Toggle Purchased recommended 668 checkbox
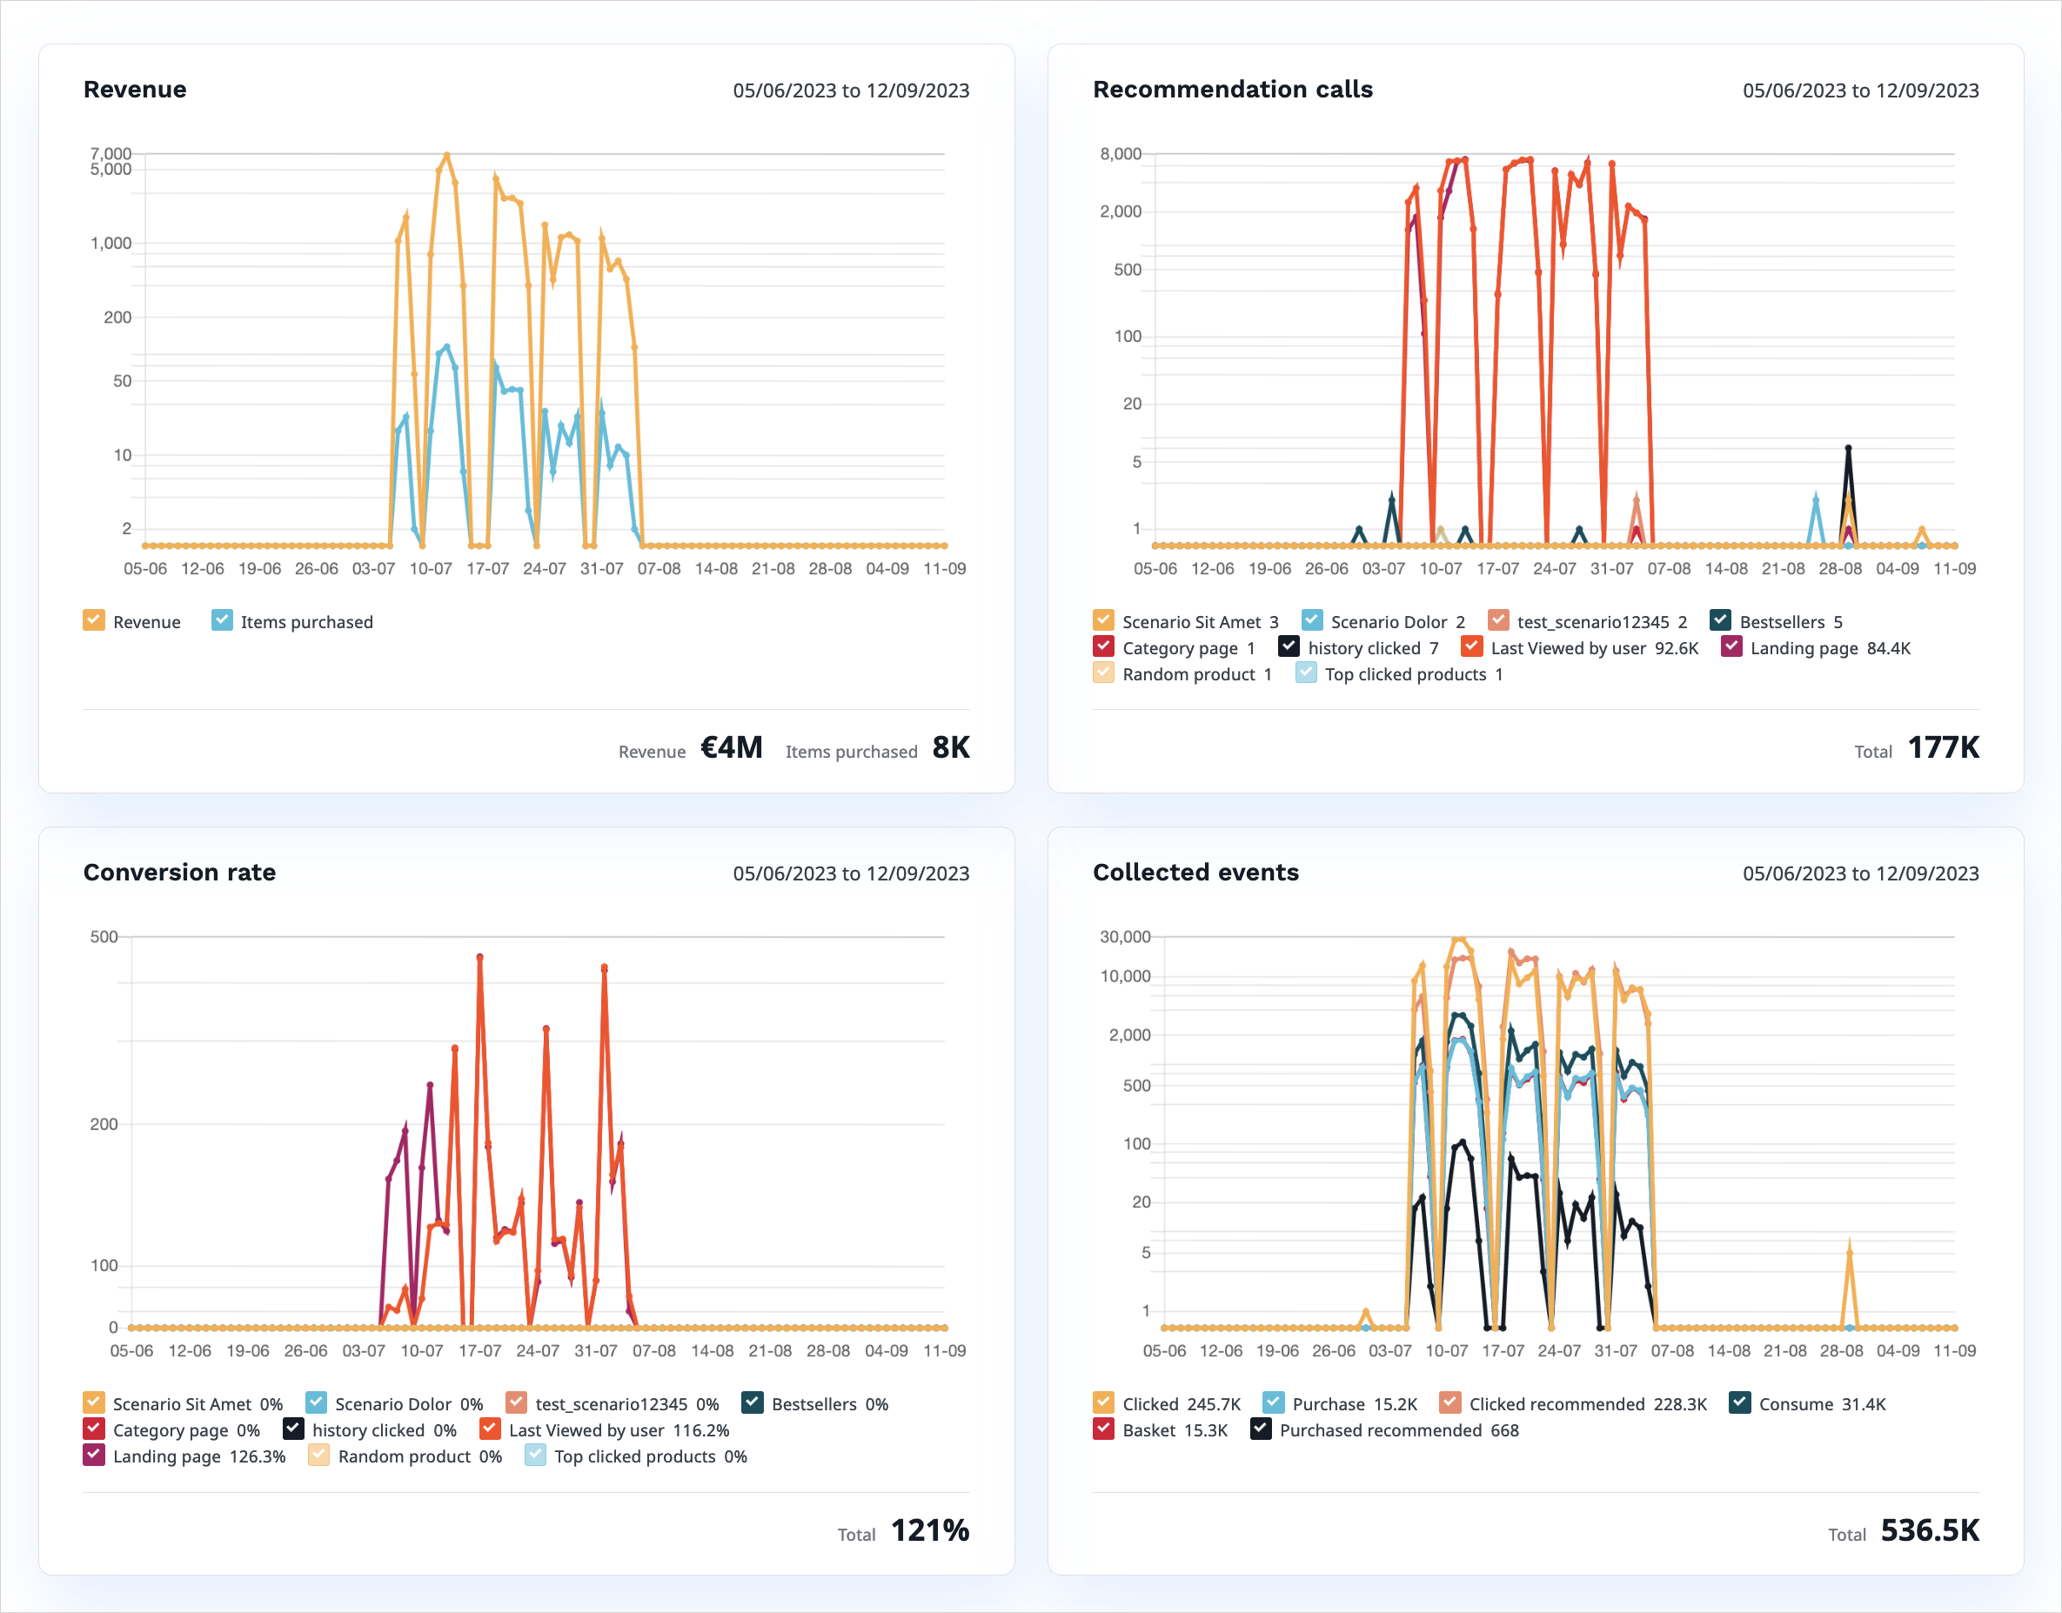This screenshot has height=1613, width=2062. [1261, 1429]
